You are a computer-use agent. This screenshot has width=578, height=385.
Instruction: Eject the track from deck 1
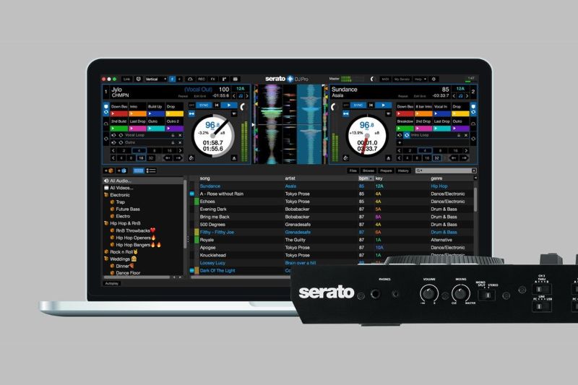(x=233, y=158)
